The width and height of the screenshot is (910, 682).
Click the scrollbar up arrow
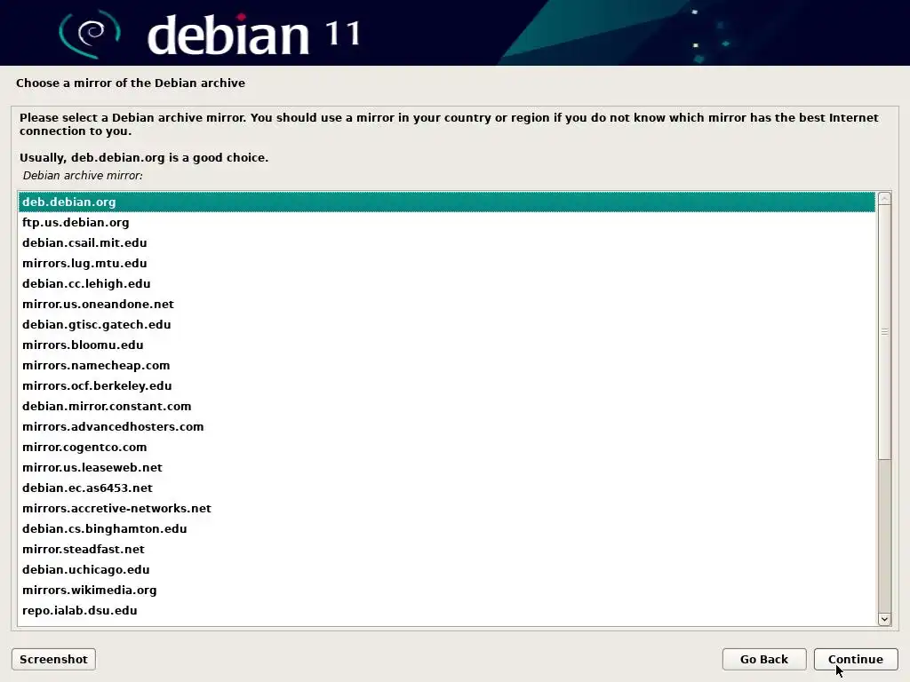(884, 198)
